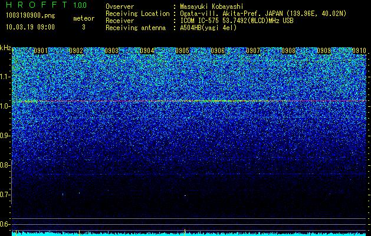Click the 1.1 frequency axis label
Image resolution: width=371 pixels, height=236 pixels.
pyautogui.click(x=5, y=77)
